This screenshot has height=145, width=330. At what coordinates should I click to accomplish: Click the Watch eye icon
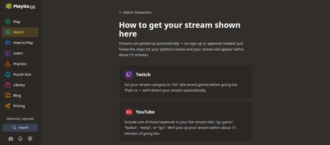coord(8,32)
